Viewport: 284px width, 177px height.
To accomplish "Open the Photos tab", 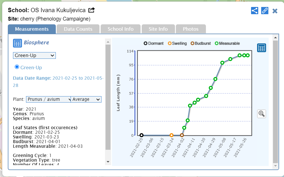I will (x=191, y=29).
